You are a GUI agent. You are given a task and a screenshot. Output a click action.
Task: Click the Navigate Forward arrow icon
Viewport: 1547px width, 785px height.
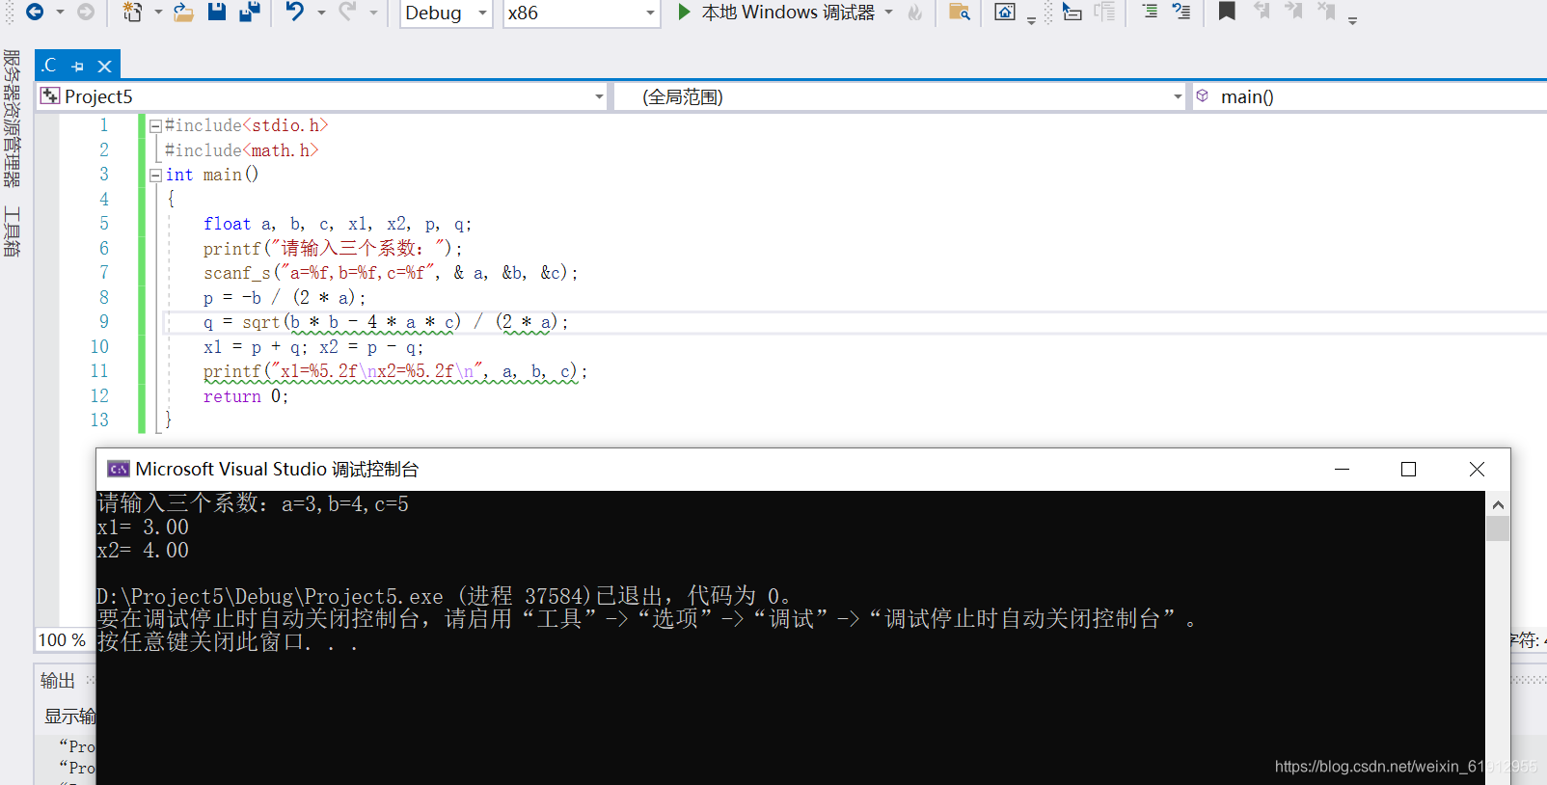point(86,12)
